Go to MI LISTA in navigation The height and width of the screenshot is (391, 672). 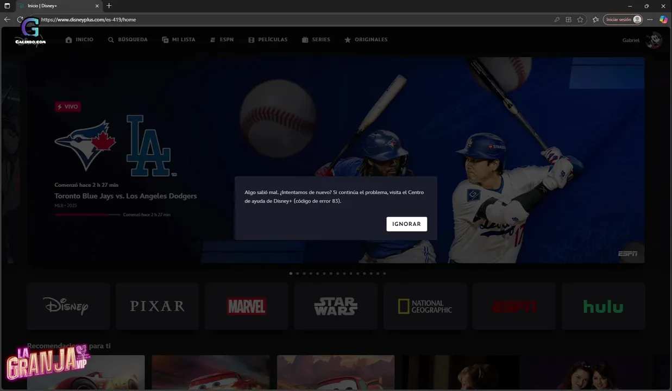[x=178, y=40]
